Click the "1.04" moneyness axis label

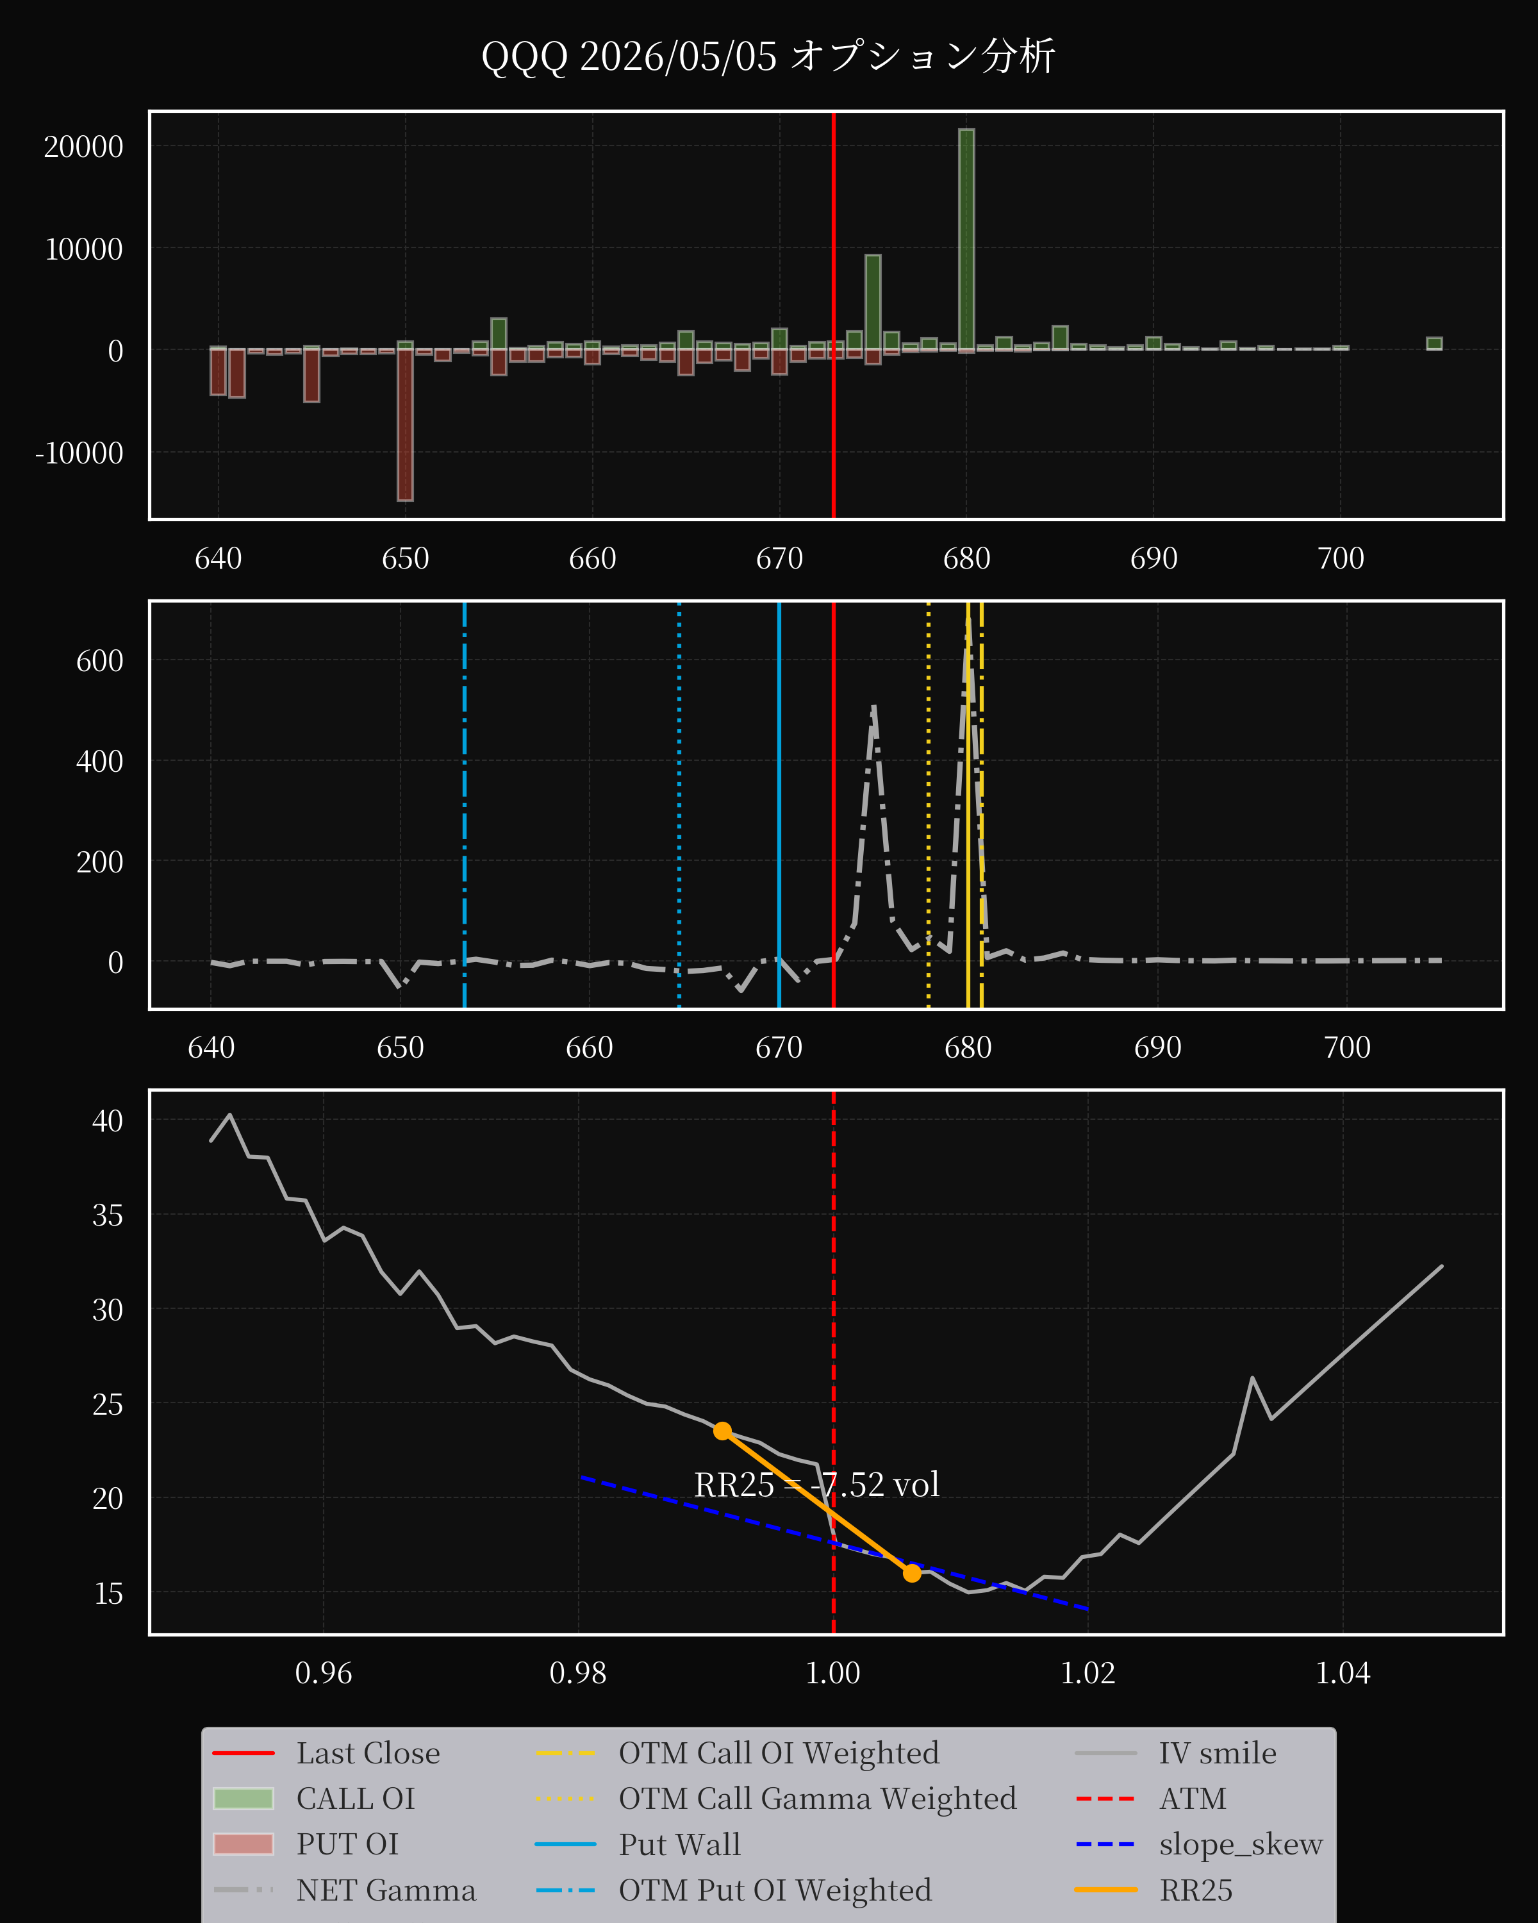pyautogui.click(x=1343, y=1673)
